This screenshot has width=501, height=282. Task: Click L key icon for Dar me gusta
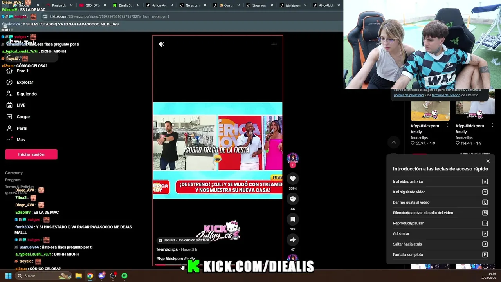click(x=485, y=202)
